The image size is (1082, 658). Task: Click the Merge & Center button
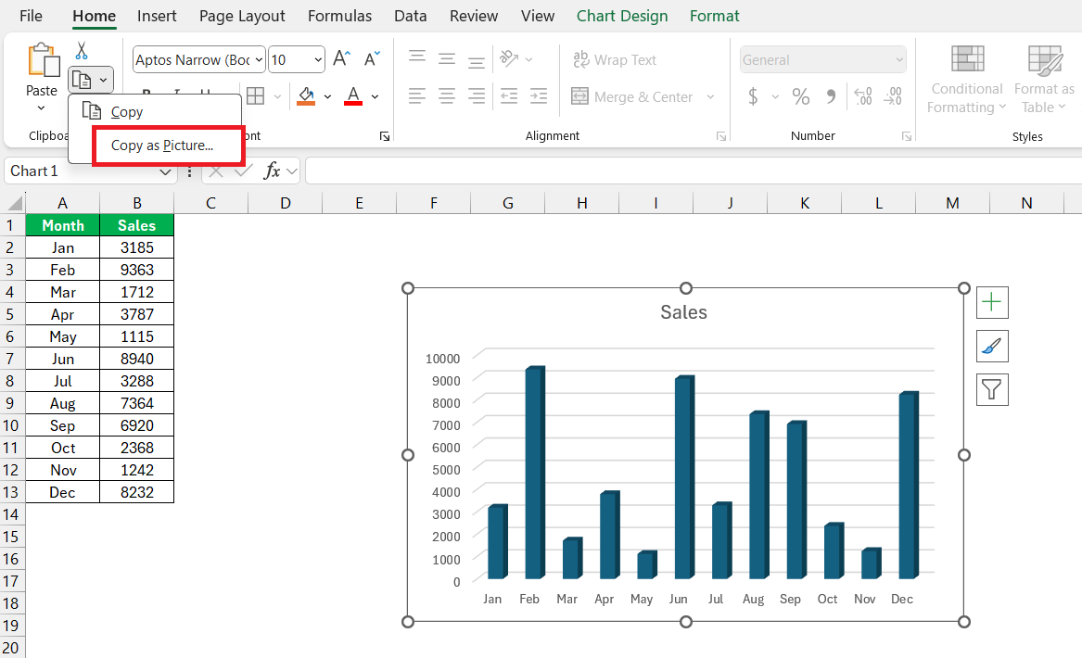pyautogui.click(x=631, y=96)
